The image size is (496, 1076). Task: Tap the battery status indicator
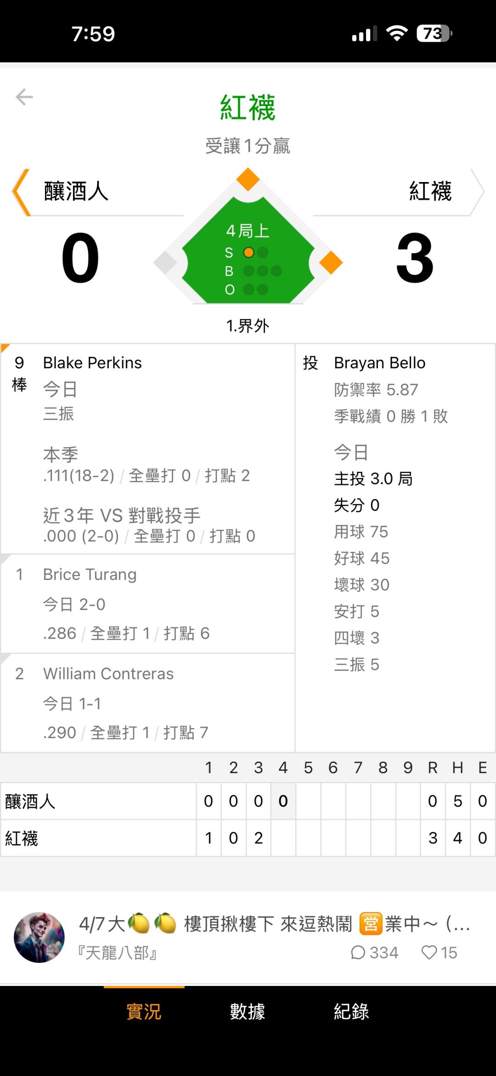pyautogui.click(x=434, y=34)
